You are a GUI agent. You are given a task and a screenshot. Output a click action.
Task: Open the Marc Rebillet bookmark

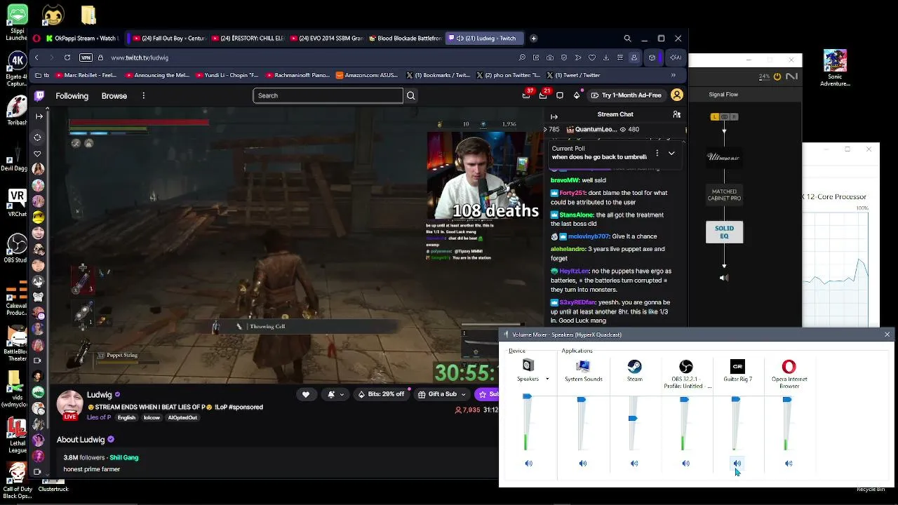[x=86, y=75]
